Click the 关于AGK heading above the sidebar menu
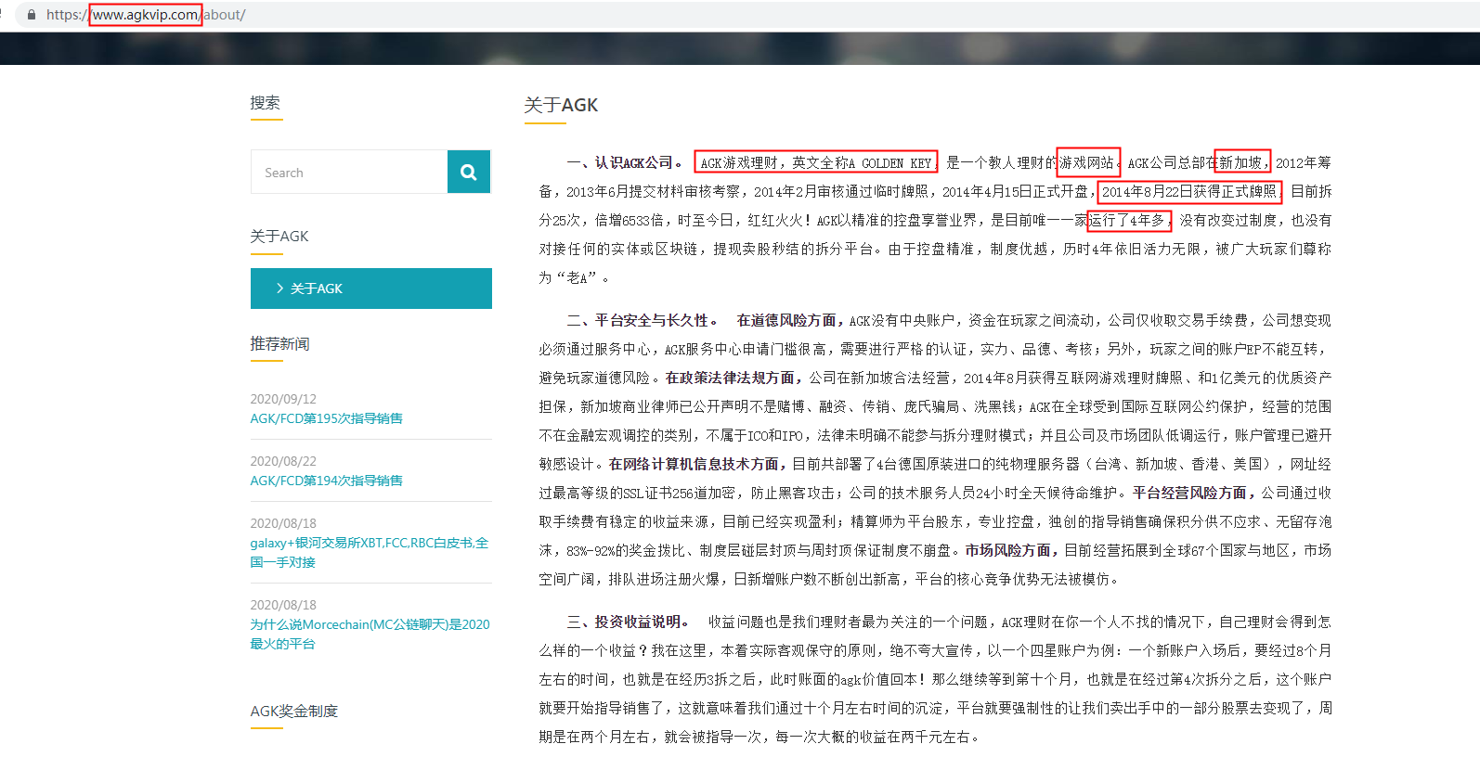The image size is (1480, 757). tap(279, 237)
